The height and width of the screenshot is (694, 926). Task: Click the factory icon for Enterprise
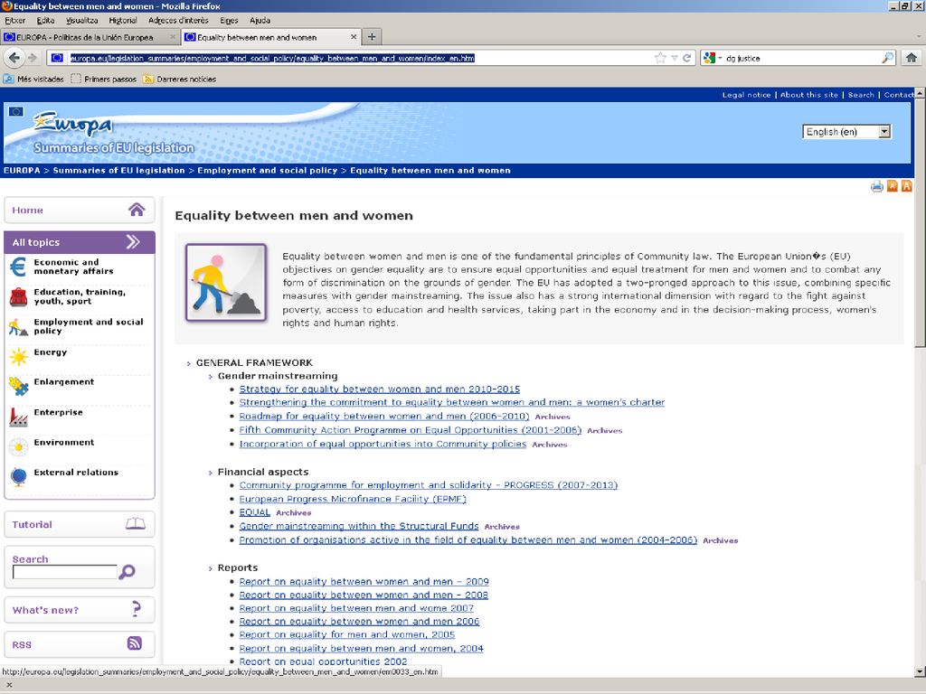click(x=18, y=417)
